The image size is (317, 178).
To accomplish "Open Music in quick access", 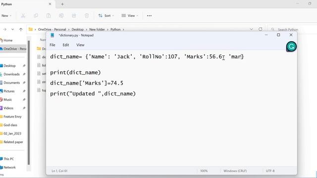I will (x=8, y=100).
